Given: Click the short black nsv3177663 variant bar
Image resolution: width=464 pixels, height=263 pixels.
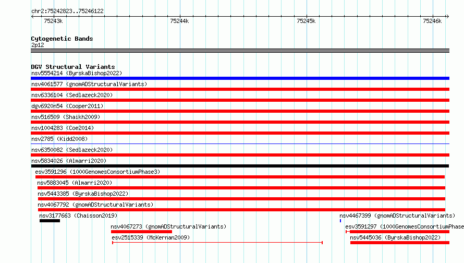Looking at the screenshot, I should point(50,221).
